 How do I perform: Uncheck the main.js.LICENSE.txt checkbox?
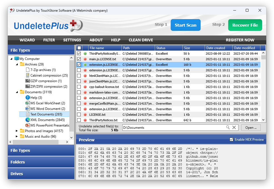click(x=79, y=59)
